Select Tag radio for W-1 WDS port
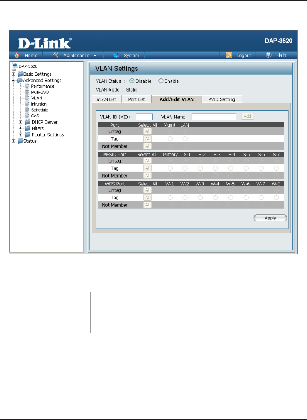Image resolution: width=307 pixels, height=420 pixels. (170, 198)
